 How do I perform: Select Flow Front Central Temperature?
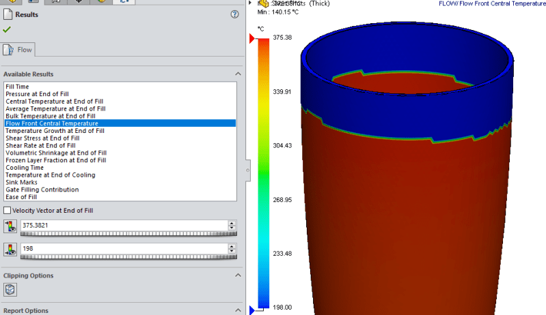point(120,123)
